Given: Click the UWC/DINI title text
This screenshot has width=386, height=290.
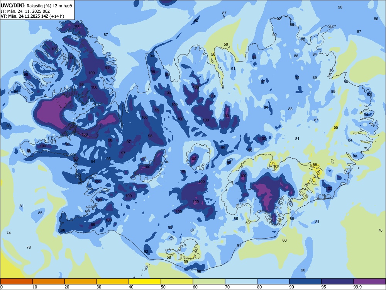Looking at the screenshot, I should tap(12, 6).
